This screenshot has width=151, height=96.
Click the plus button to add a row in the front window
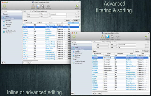93,94
